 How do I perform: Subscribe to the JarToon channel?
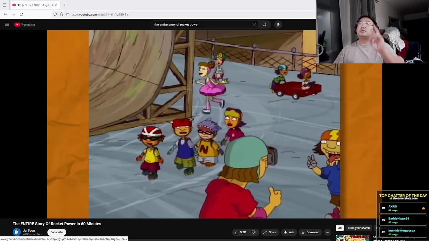[x=57, y=232]
